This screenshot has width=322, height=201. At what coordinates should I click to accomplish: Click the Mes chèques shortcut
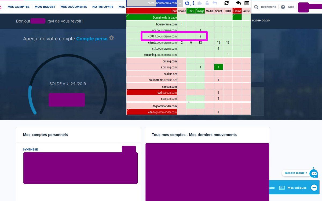point(297,188)
